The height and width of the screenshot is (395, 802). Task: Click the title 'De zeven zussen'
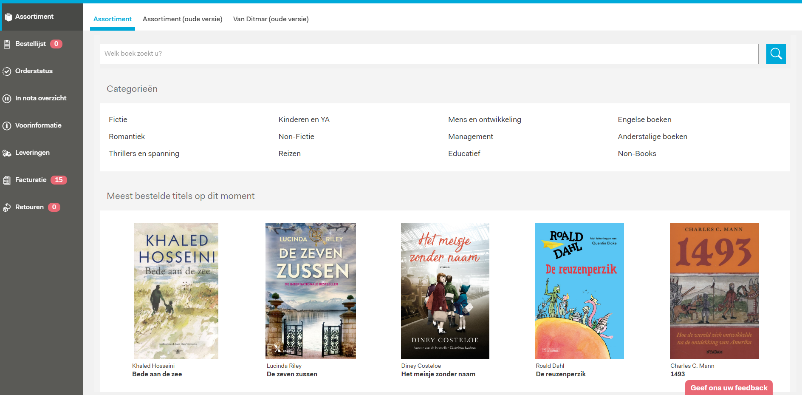click(x=292, y=374)
